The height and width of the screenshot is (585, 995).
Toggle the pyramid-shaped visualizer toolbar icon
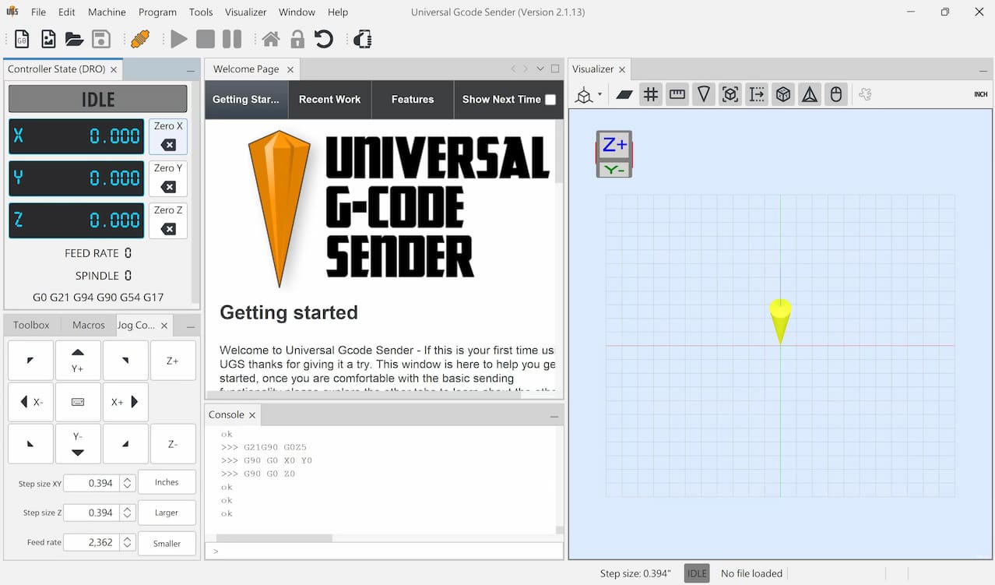810,94
